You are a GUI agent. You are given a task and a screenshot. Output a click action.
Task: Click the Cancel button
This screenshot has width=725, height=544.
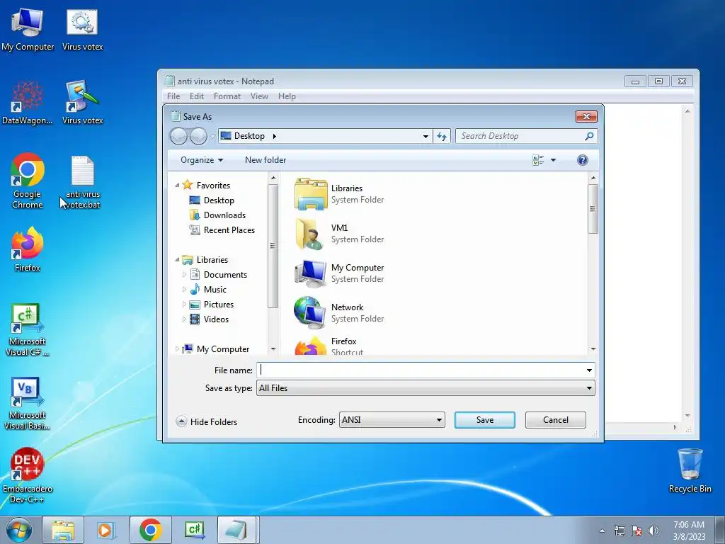555,420
